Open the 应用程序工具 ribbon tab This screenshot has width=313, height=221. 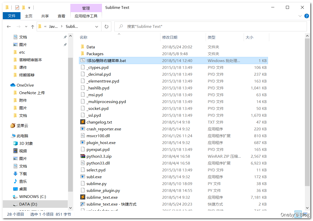[x=86, y=16]
